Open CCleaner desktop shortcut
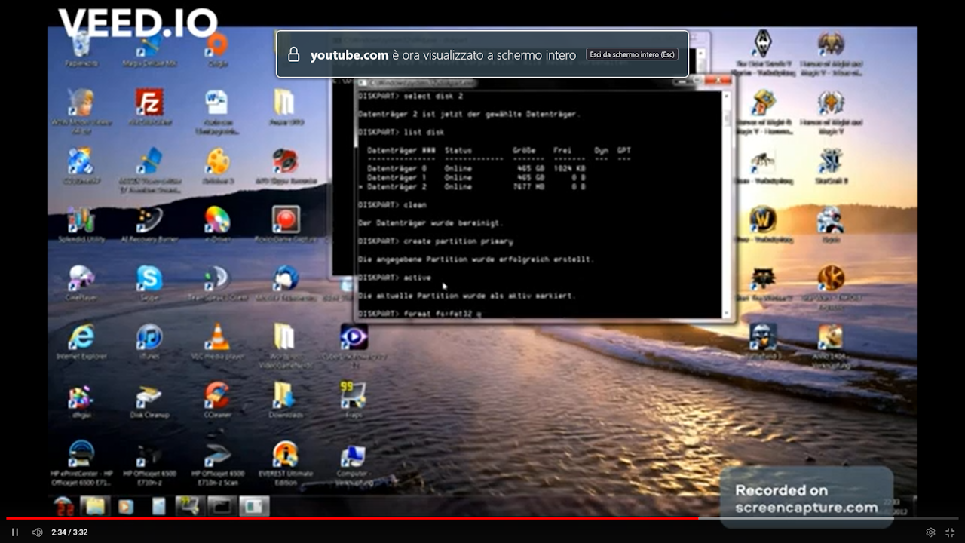Screen dimensions: 965x543 pos(217,395)
